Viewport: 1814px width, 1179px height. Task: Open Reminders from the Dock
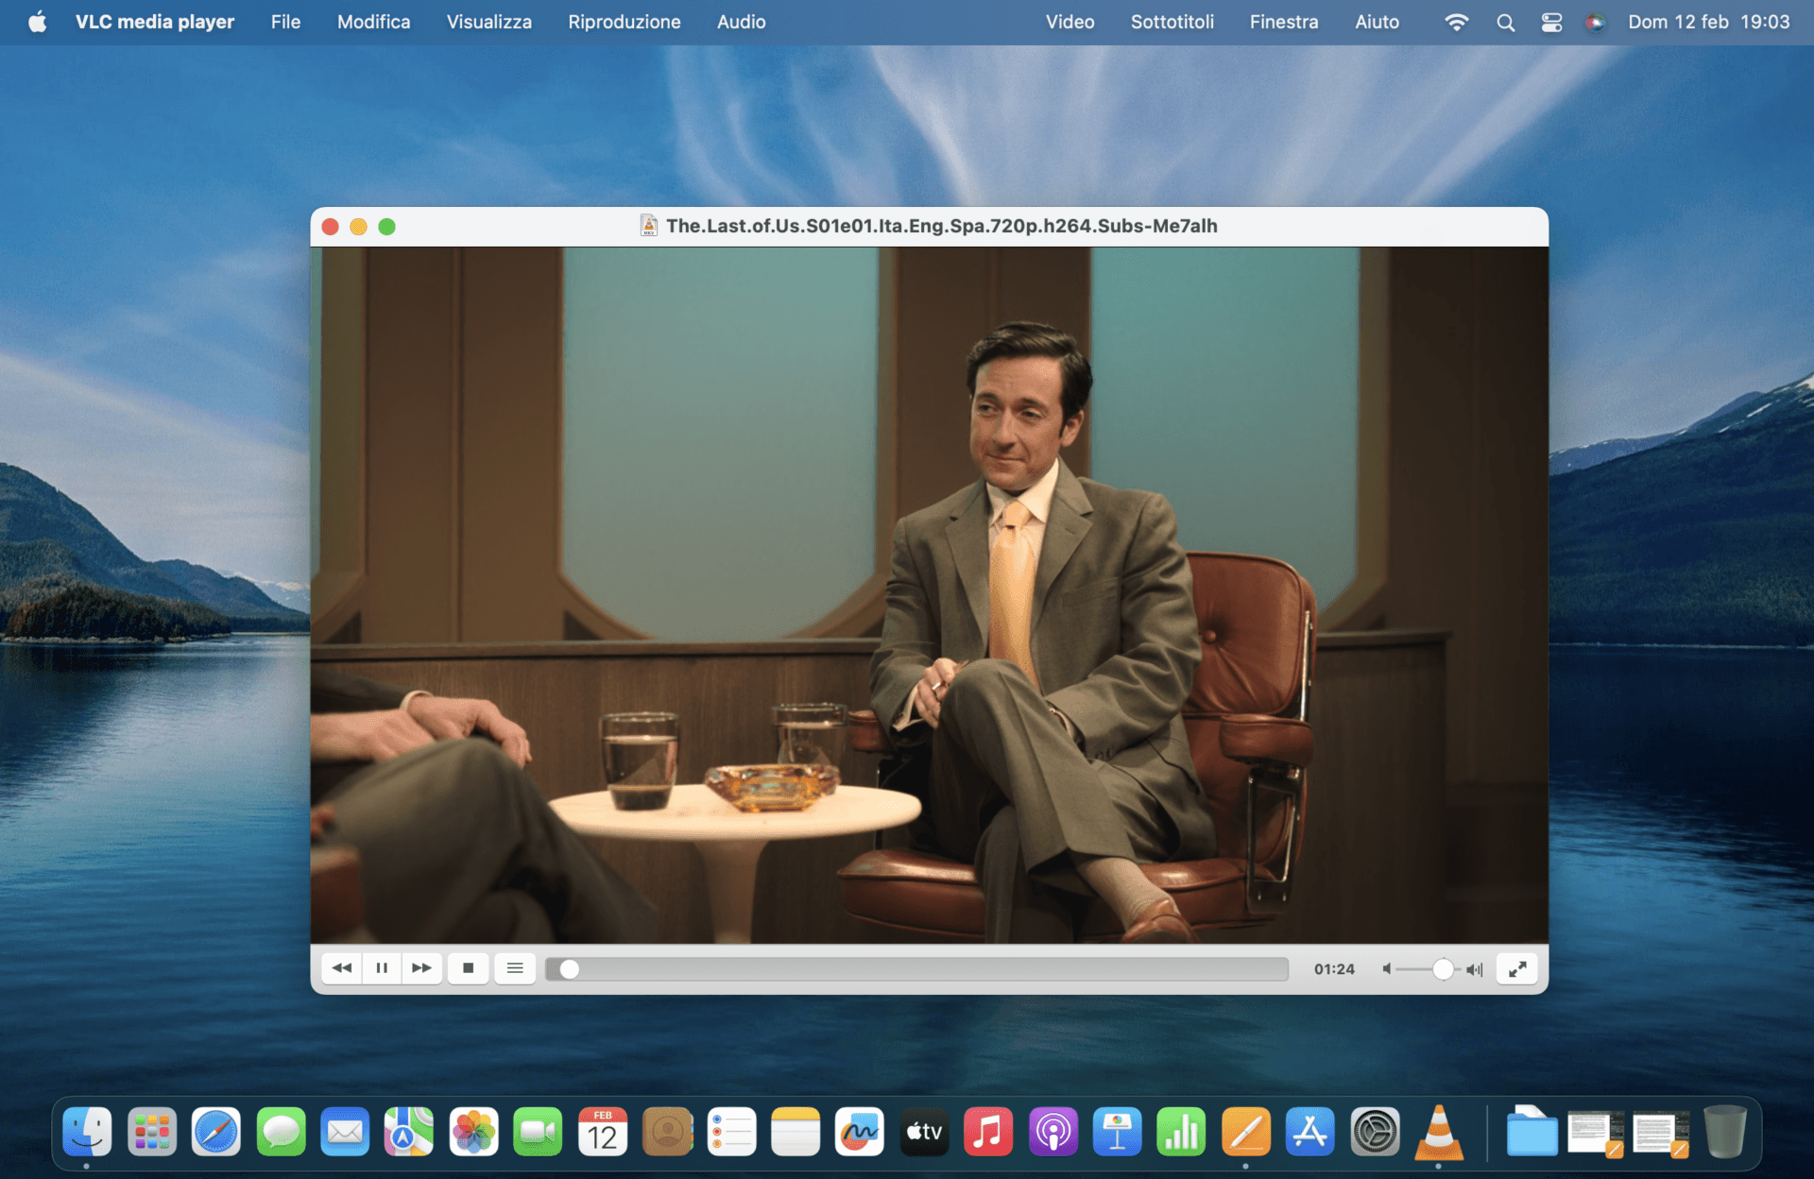coord(731,1132)
